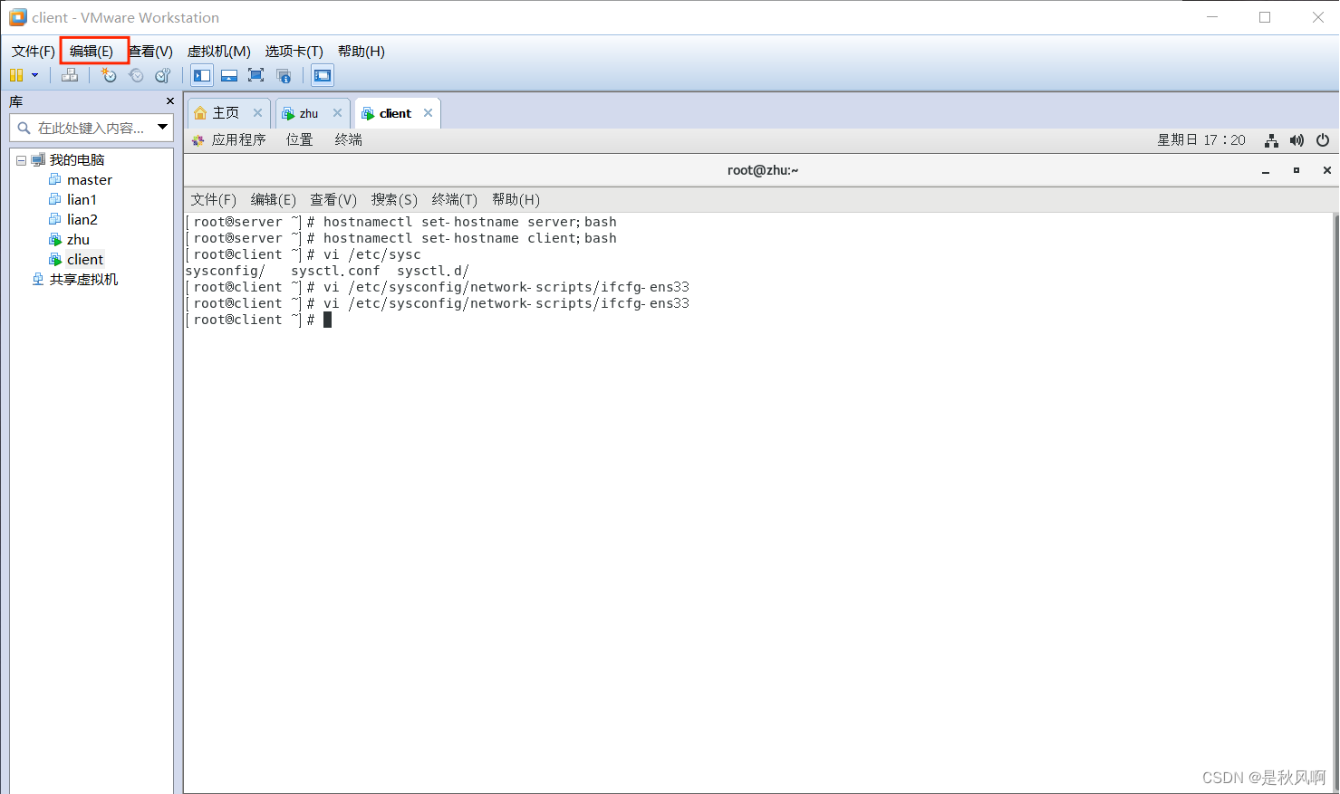Image resolution: width=1340 pixels, height=794 pixels.
Task: Open the 文件(F) menu in VMware
Action: (34, 51)
